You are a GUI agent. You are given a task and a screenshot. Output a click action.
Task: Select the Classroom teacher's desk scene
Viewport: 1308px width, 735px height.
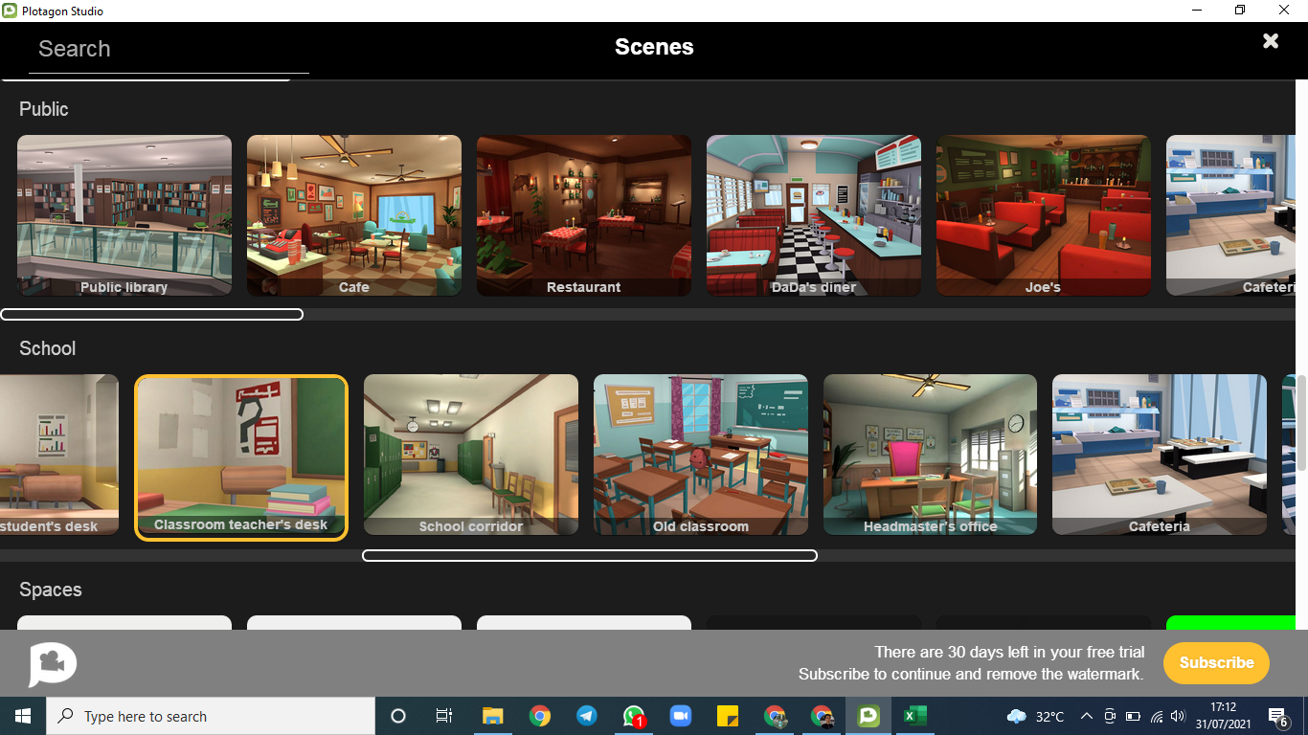tap(241, 457)
